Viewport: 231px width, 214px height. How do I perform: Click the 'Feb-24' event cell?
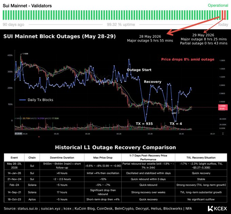click(14, 185)
